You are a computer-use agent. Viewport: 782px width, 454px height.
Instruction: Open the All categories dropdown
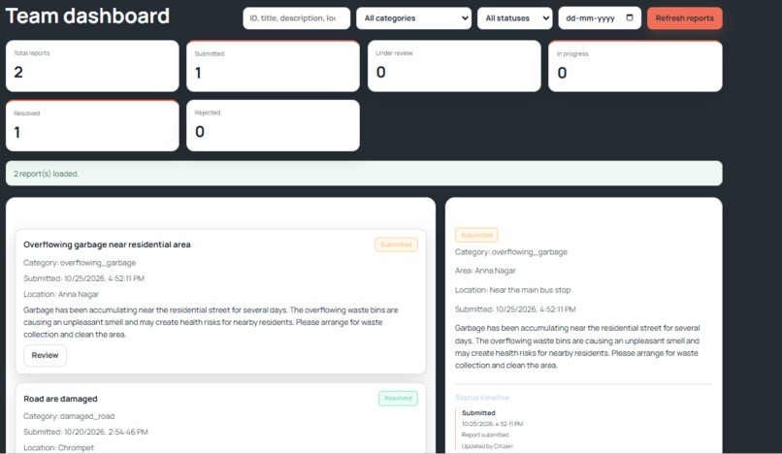click(x=413, y=18)
